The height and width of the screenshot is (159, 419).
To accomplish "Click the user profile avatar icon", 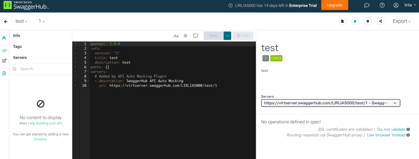I will 396,5.
